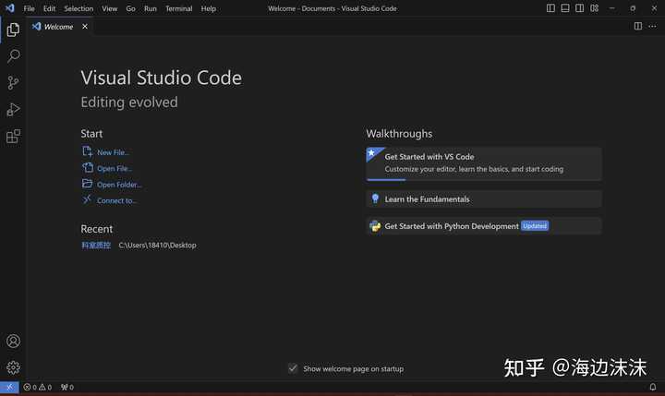Open the Source Control view
665x396 pixels.
click(13, 83)
